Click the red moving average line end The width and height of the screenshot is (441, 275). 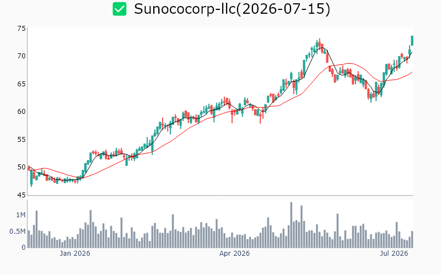[x=412, y=72]
